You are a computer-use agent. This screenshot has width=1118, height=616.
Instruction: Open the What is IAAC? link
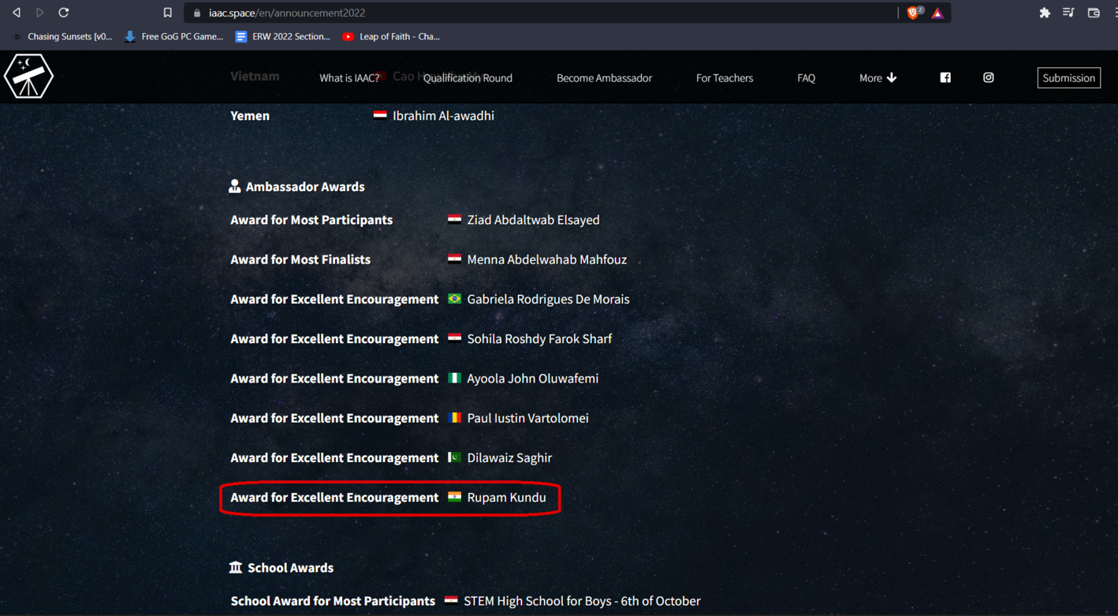[349, 77]
